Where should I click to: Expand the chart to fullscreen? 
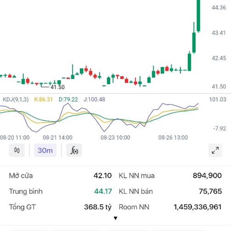pos(215,150)
